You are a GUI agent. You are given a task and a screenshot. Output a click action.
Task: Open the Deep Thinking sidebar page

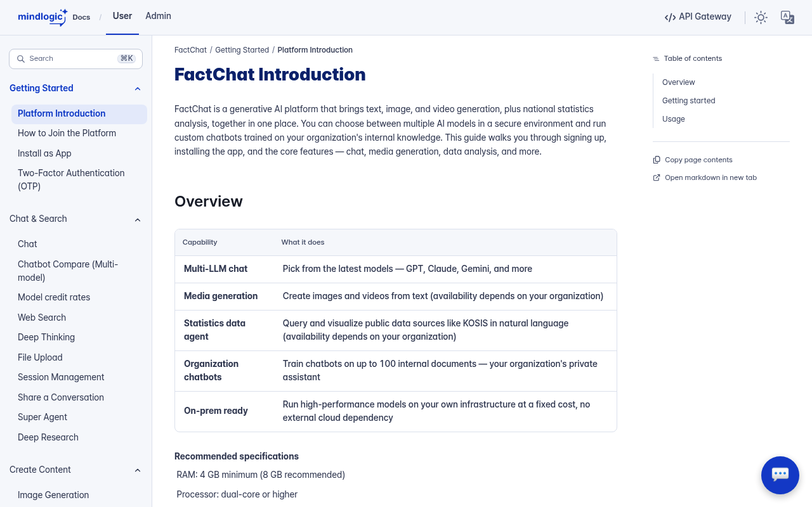(x=46, y=337)
